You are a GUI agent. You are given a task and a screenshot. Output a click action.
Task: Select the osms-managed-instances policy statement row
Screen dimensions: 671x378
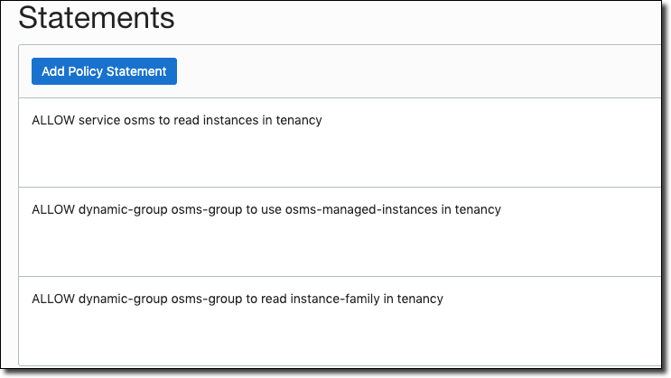tap(266, 209)
